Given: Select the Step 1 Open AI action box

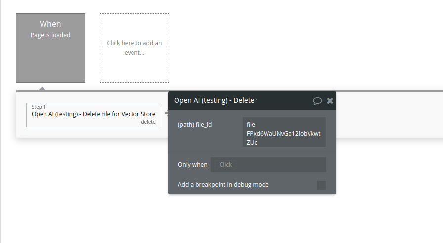Looking at the screenshot, I should coord(93,115).
